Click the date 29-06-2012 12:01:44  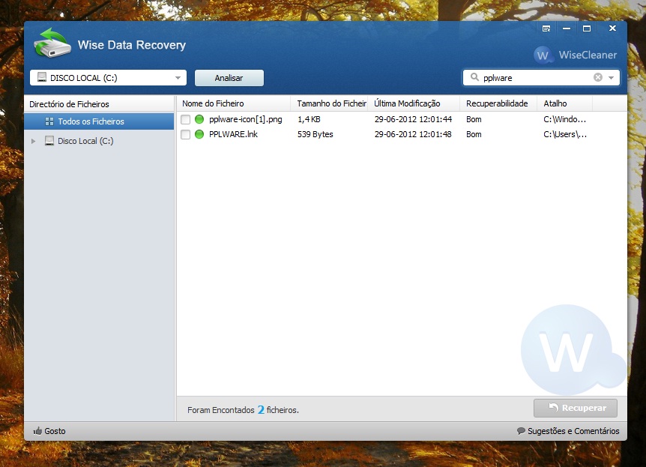click(413, 119)
